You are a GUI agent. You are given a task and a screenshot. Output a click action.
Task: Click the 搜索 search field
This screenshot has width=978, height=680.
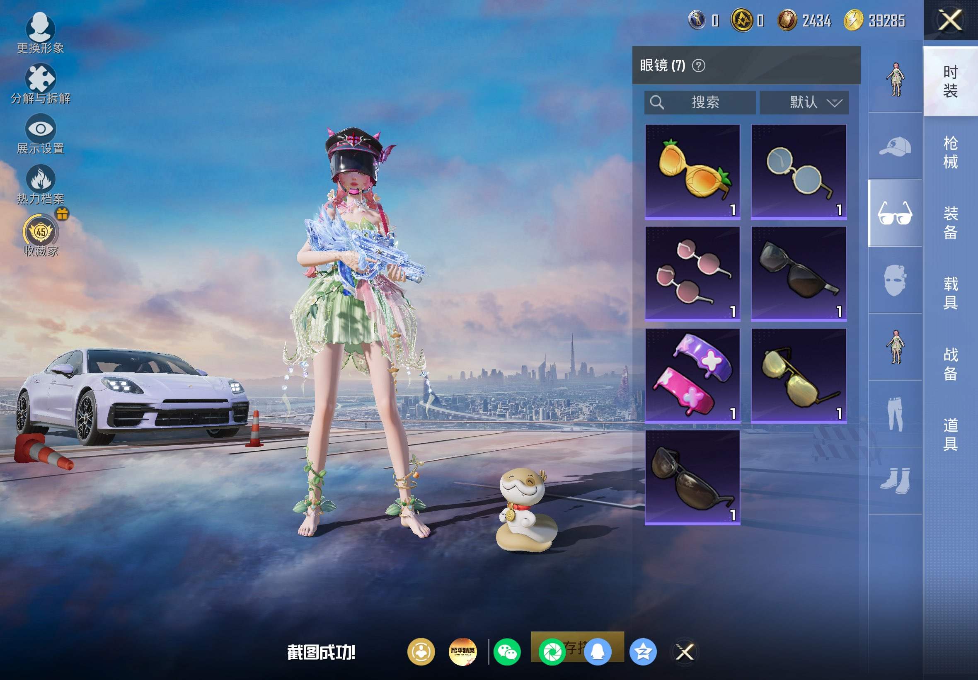click(x=700, y=102)
